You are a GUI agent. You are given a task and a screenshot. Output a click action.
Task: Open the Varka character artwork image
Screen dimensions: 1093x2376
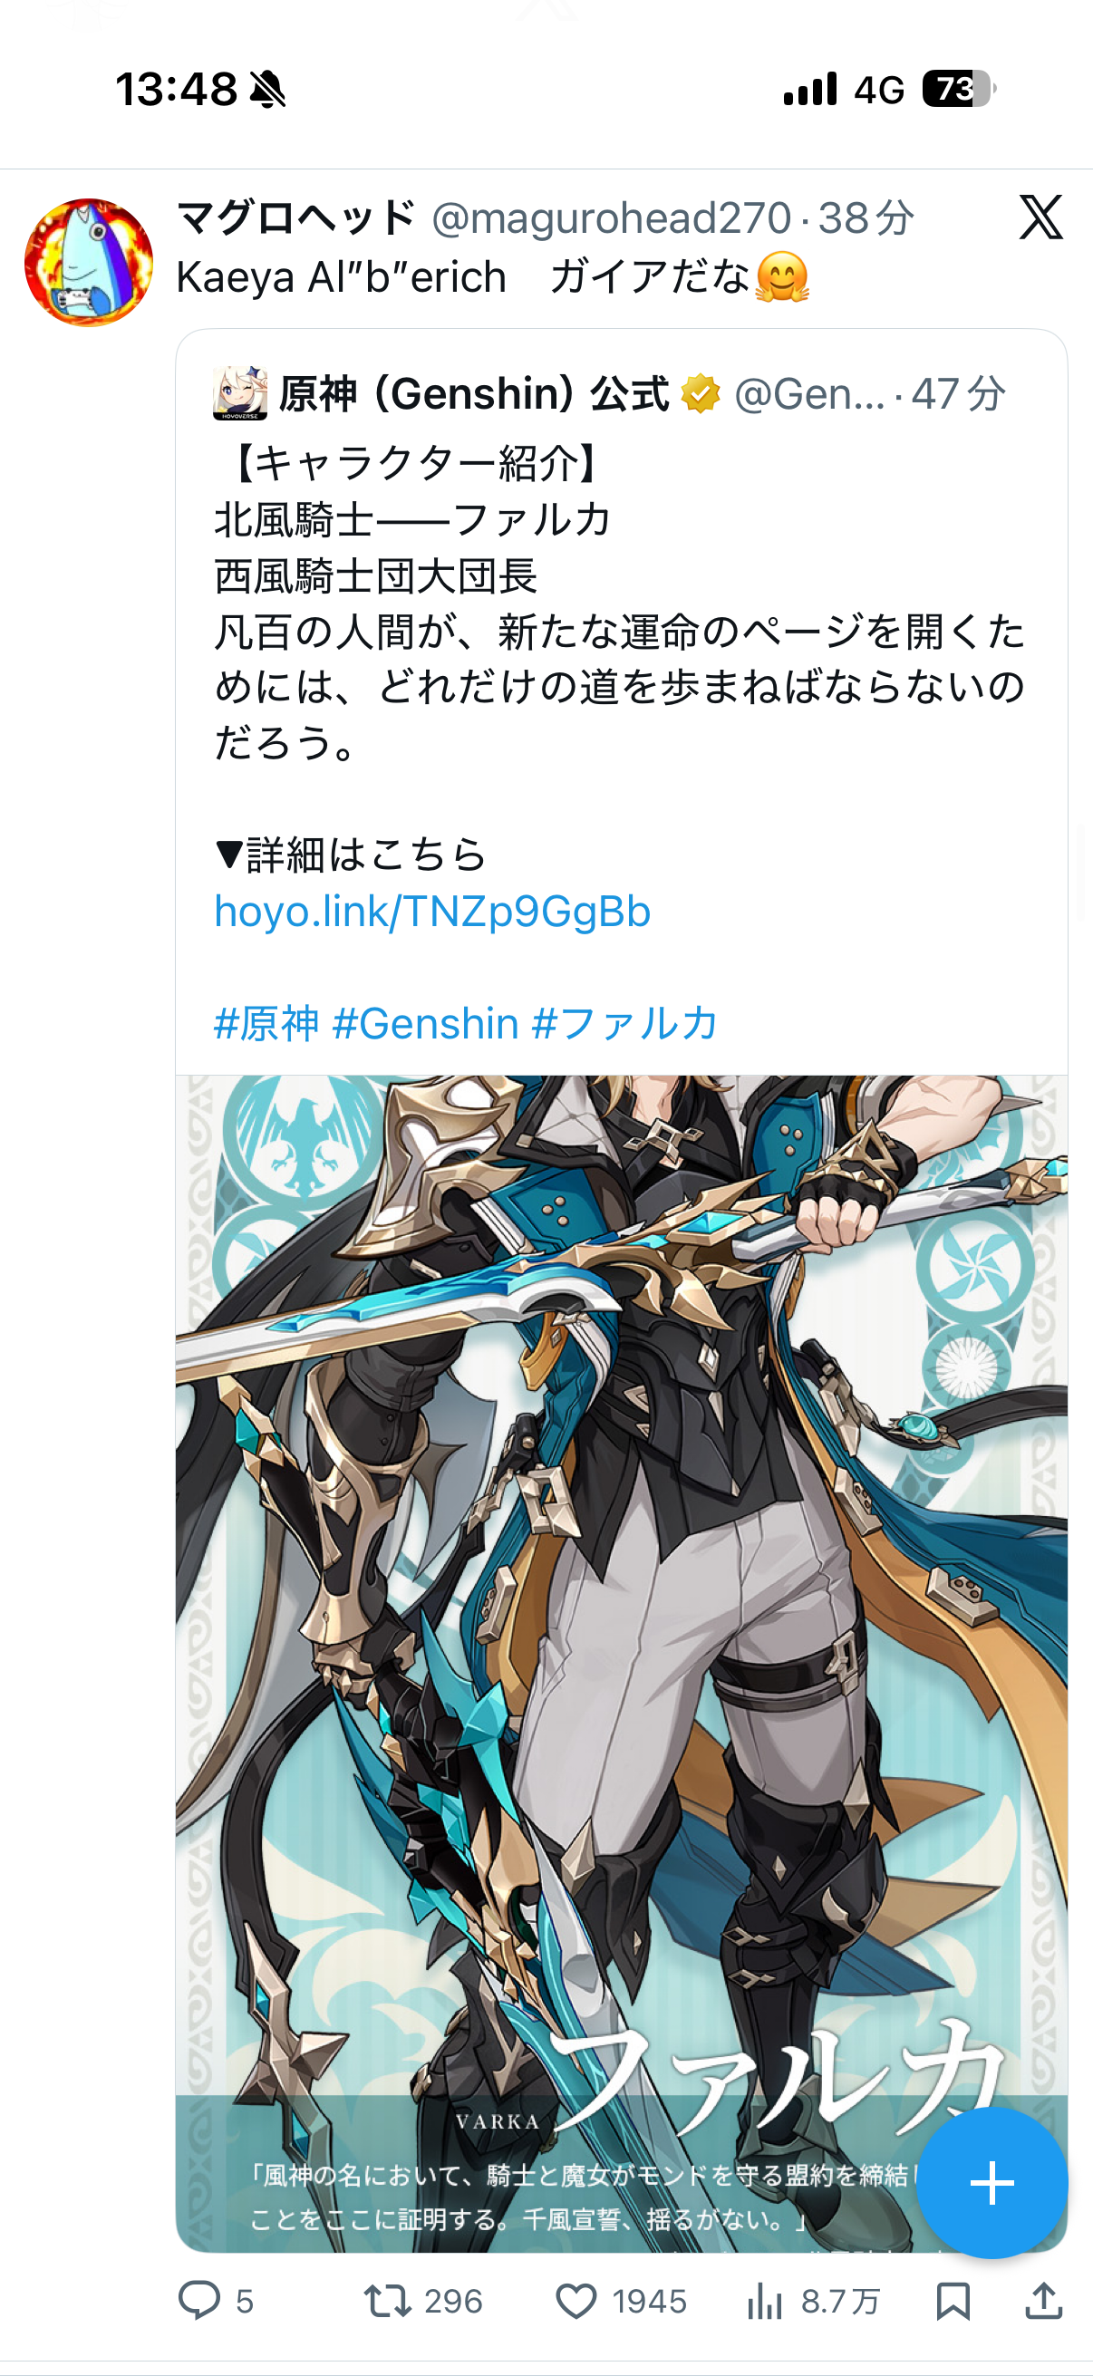click(x=622, y=1663)
